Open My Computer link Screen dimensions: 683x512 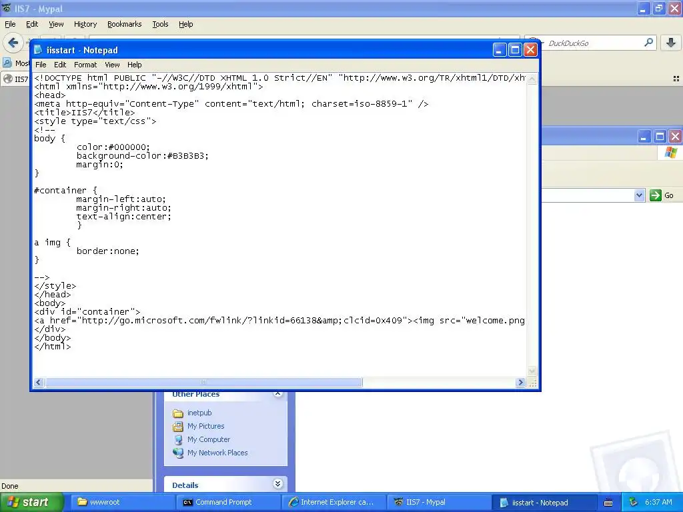tap(209, 439)
